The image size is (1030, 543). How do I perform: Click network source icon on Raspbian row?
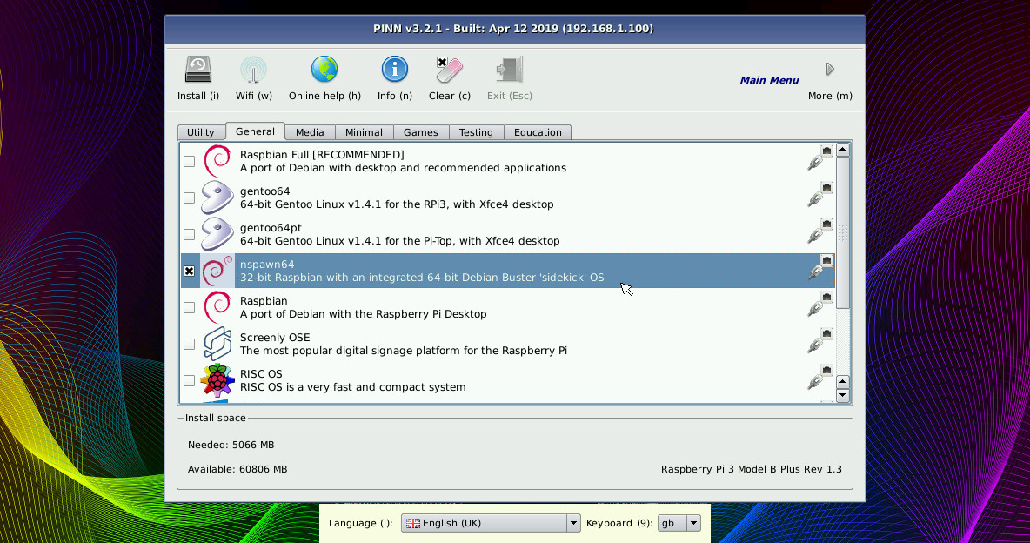(x=819, y=305)
